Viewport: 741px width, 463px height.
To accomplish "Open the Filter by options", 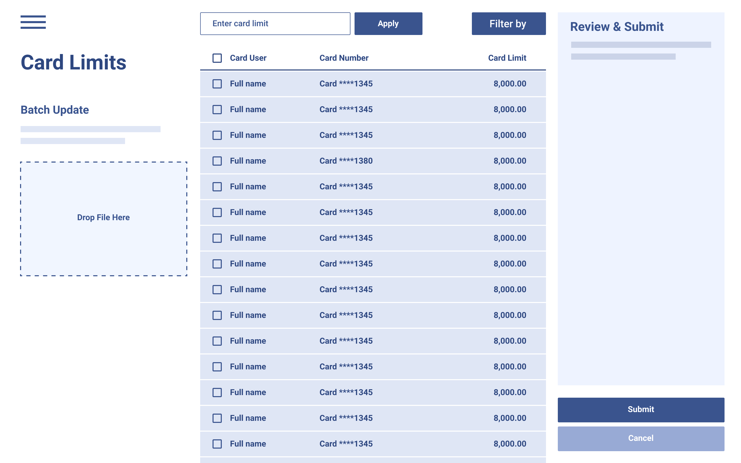I will coord(508,23).
